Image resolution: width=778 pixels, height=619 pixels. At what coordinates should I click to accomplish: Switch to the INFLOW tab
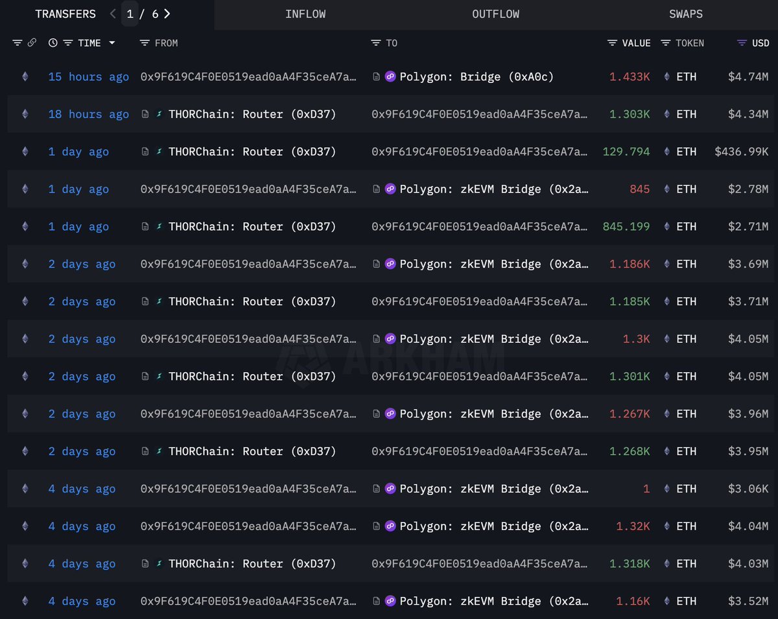305,14
